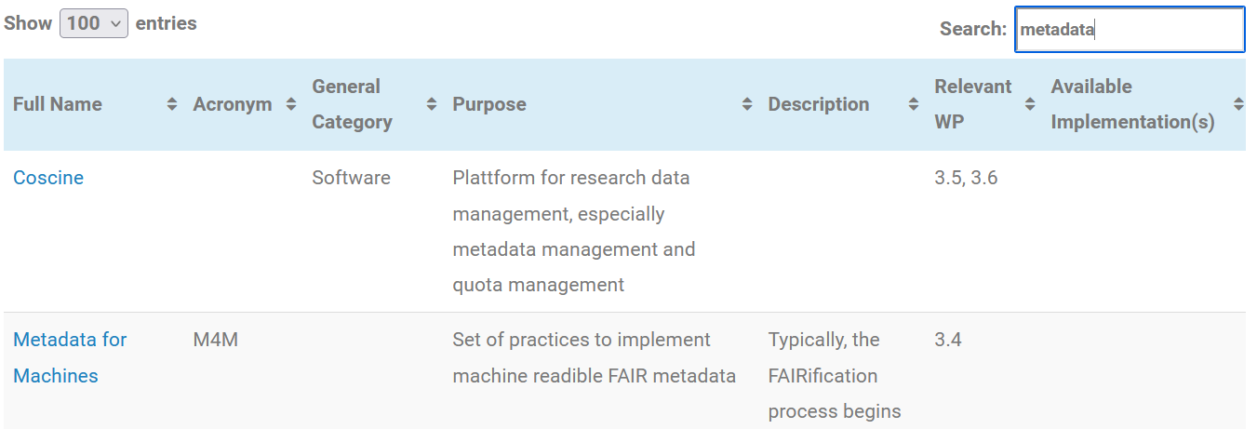Open the Show entries count dropdown
Screen dimensions: 1257x429
(x=94, y=23)
